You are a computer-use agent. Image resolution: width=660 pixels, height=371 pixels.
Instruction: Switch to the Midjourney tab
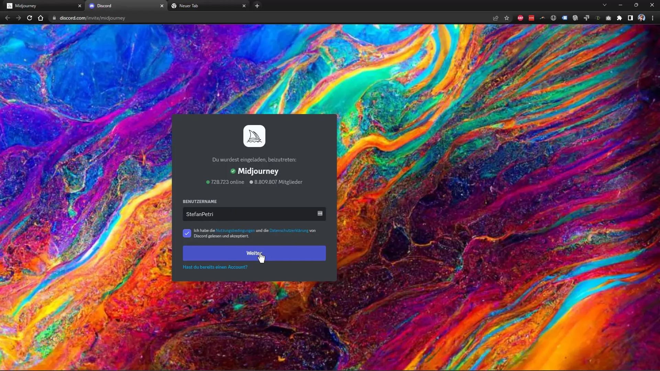point(41,6)
